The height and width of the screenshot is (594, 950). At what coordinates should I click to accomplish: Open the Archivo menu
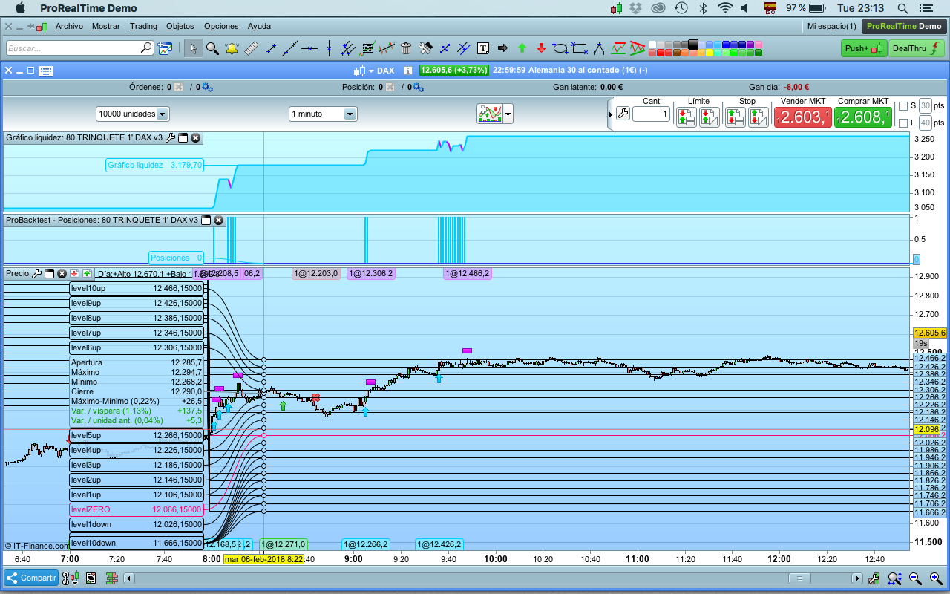pyautogui.click(x=69, y=26)
